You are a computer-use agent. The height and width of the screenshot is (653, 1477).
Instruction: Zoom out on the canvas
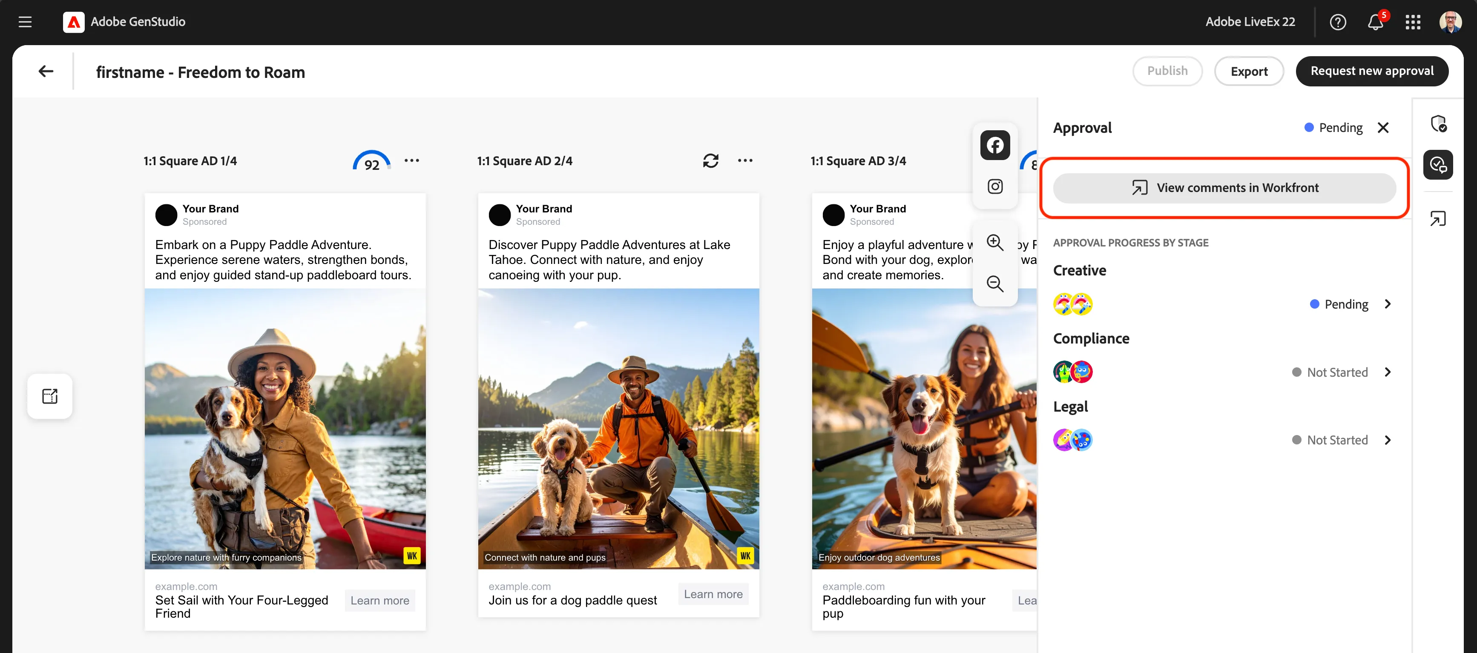[995, 283]
